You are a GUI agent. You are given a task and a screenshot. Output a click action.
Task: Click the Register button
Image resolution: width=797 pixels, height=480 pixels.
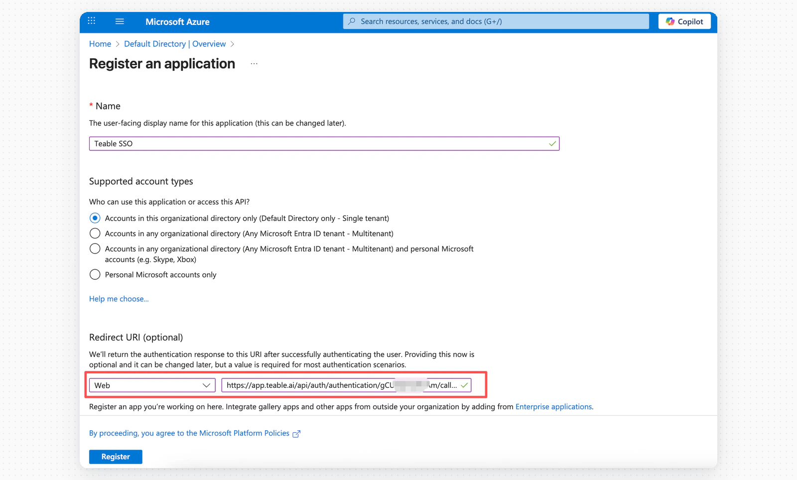pos(116,457)
